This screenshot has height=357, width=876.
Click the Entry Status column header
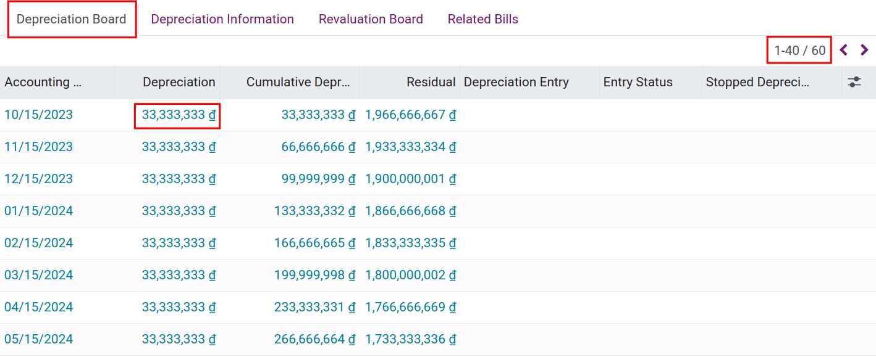(x=638, y=81)
